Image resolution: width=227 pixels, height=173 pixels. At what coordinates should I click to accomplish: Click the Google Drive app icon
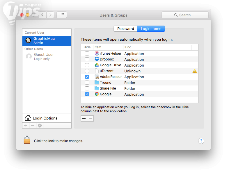point(97,65)
